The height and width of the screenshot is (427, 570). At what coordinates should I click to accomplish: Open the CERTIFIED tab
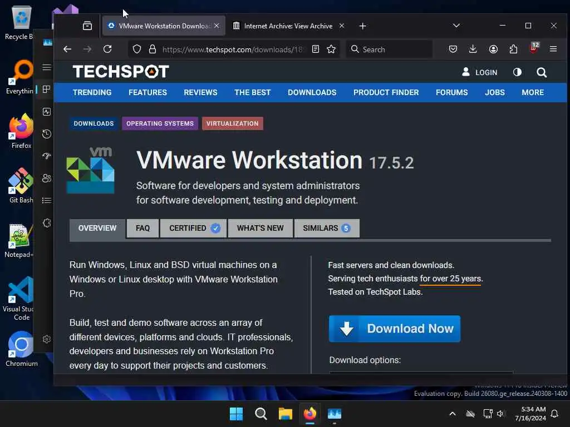coord(193,229)
